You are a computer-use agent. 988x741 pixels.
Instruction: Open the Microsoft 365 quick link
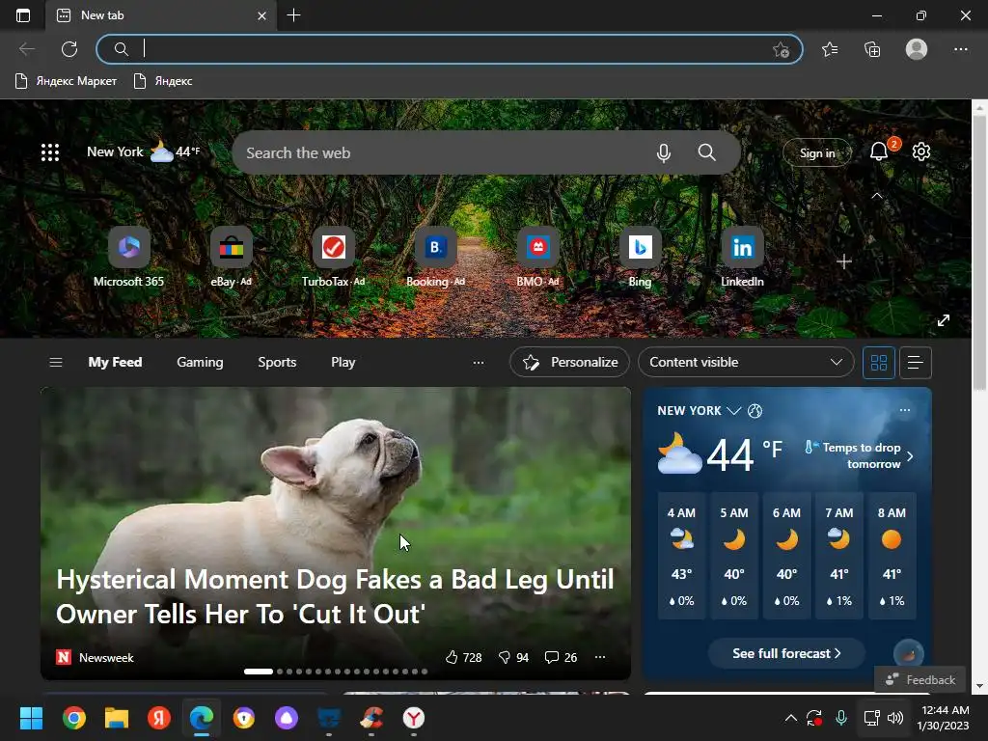click(x=128, y=258)
